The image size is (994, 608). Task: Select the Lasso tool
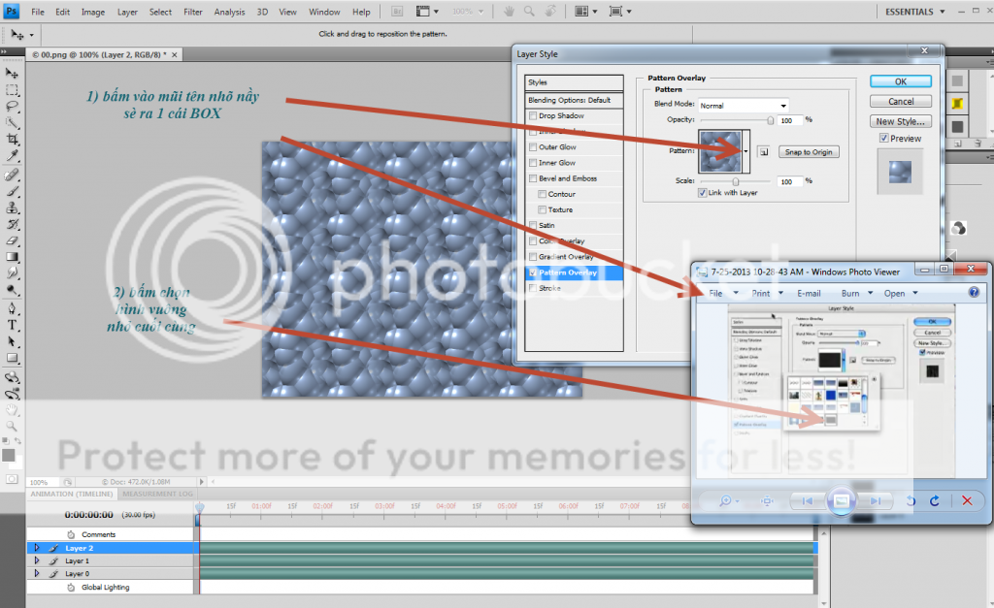pyautogui.click(x=13, y=106)
